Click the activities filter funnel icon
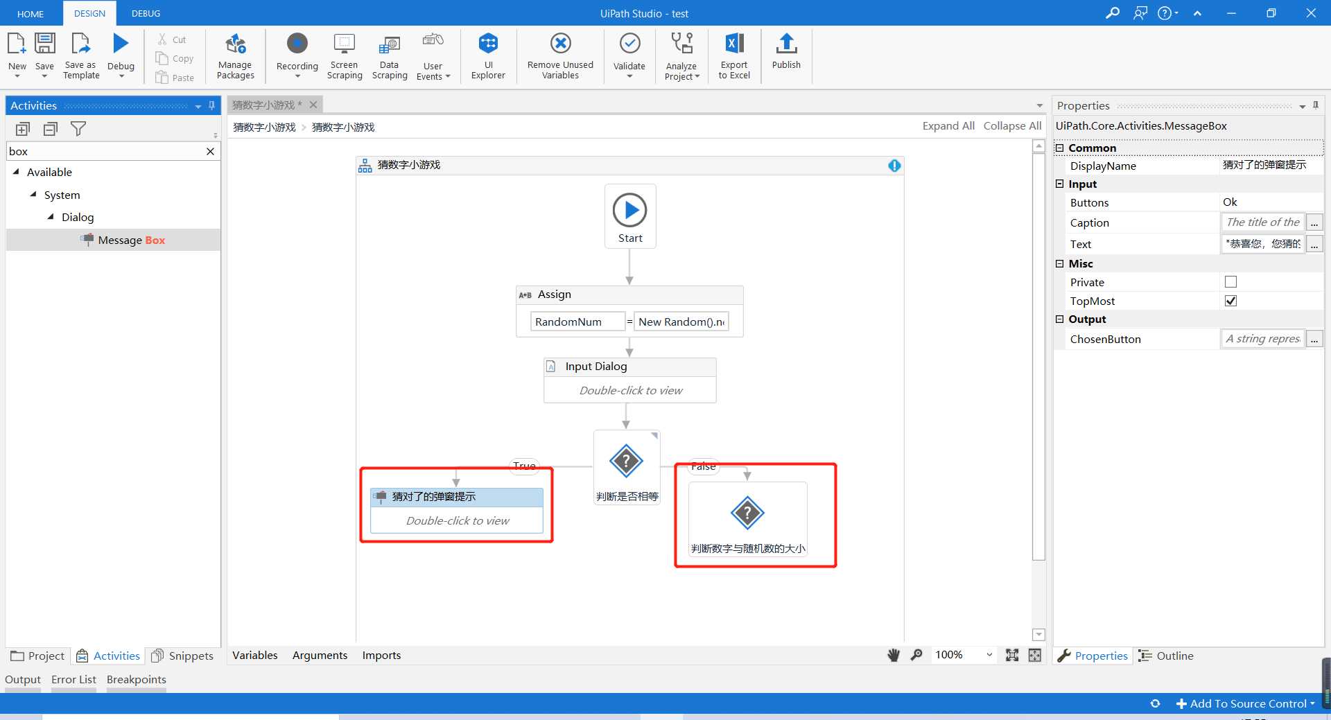This screenshot has height=720, width=1331. (x=78, y=129)
